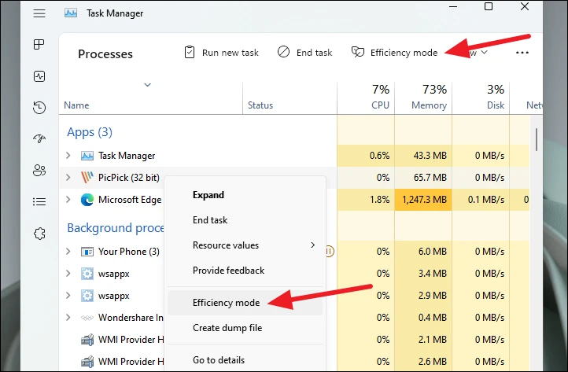Expand the Wondershare process row
Viewport: 568px width, 372px height.
pyautogui.click(x=68, y=317)
